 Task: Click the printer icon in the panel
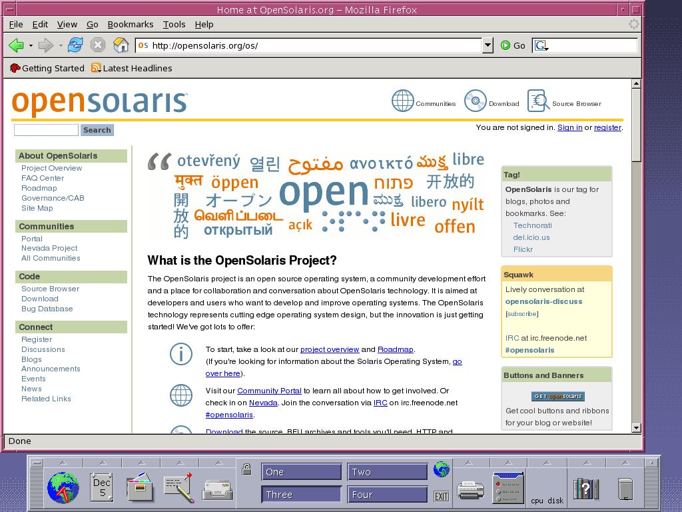pyautogui.click(x=471, y=489)
